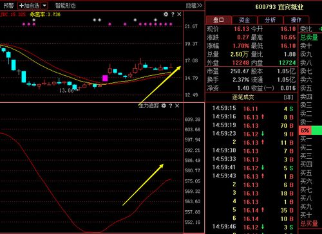Open the 智能形态 option
The width and height of the screenshot is (322, 234).
point(65,6)
